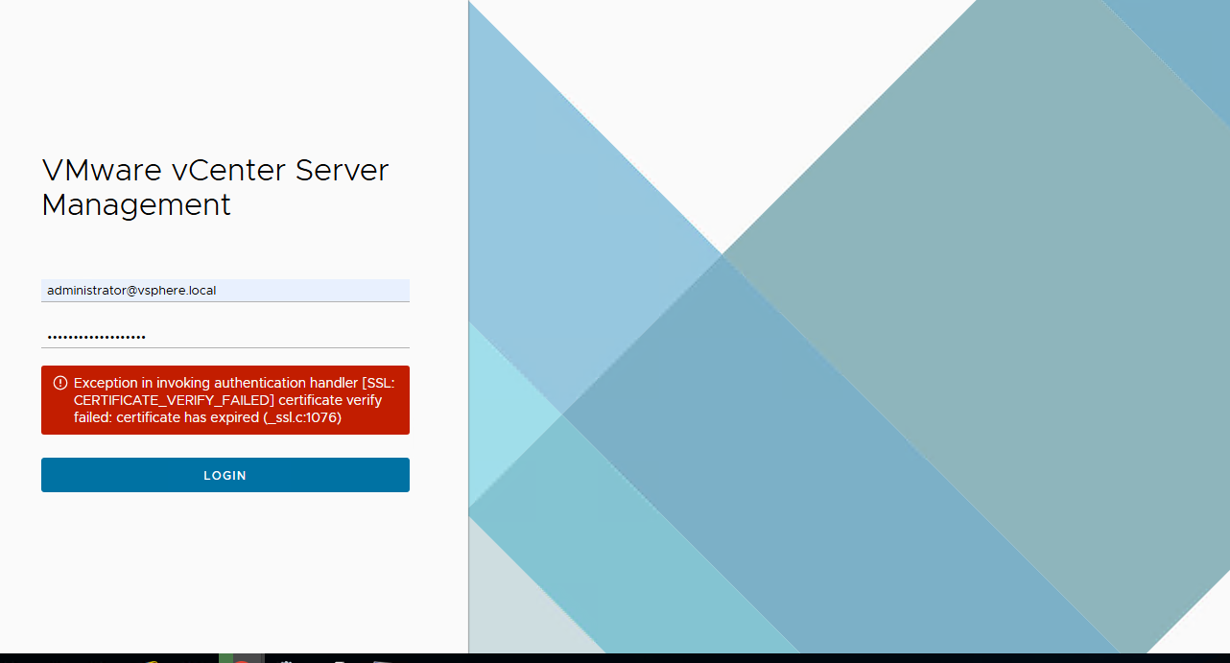This screenshot has width=1230, height=663.
Task: Focus the administrator@vsphere.local username field
Action: tap(225, 290)
